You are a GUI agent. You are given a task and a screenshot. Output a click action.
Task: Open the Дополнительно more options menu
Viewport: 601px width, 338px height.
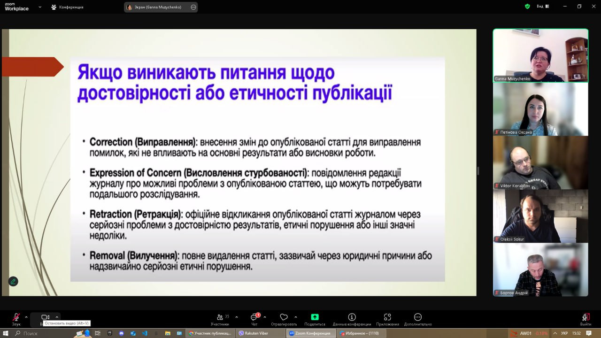[418, 319]
